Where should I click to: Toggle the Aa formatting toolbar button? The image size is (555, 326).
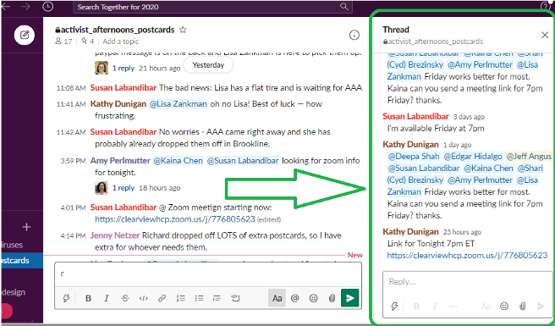[x=277, y=298]
